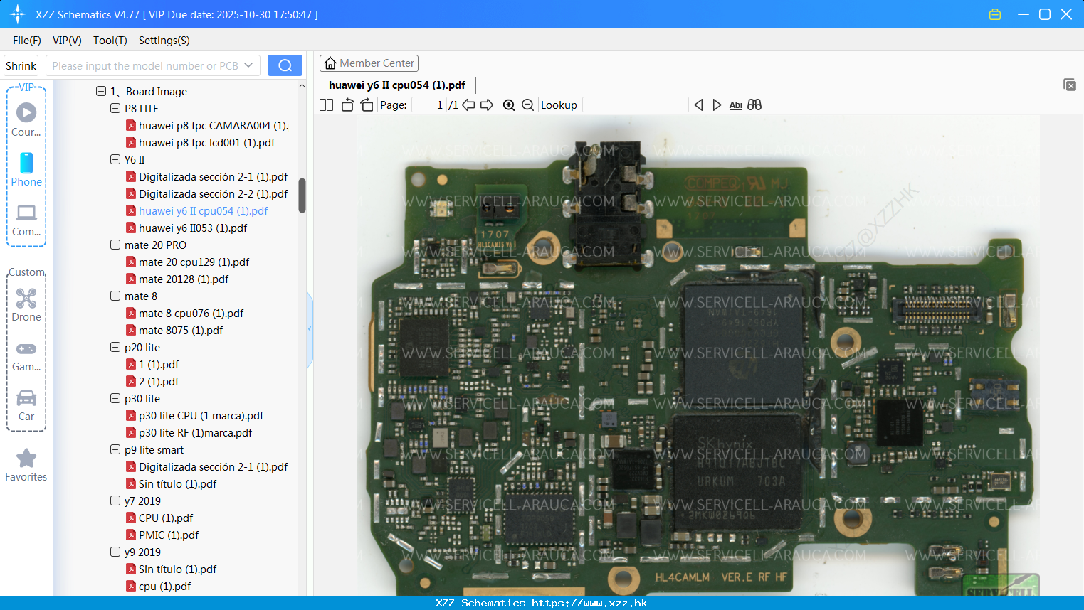The image size is (1084, 610).
Task: Collapse the P8 LITE folder
Action: 115,108
